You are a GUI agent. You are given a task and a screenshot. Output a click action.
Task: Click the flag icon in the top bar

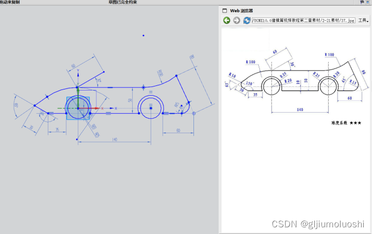click(x=362, y=2)
